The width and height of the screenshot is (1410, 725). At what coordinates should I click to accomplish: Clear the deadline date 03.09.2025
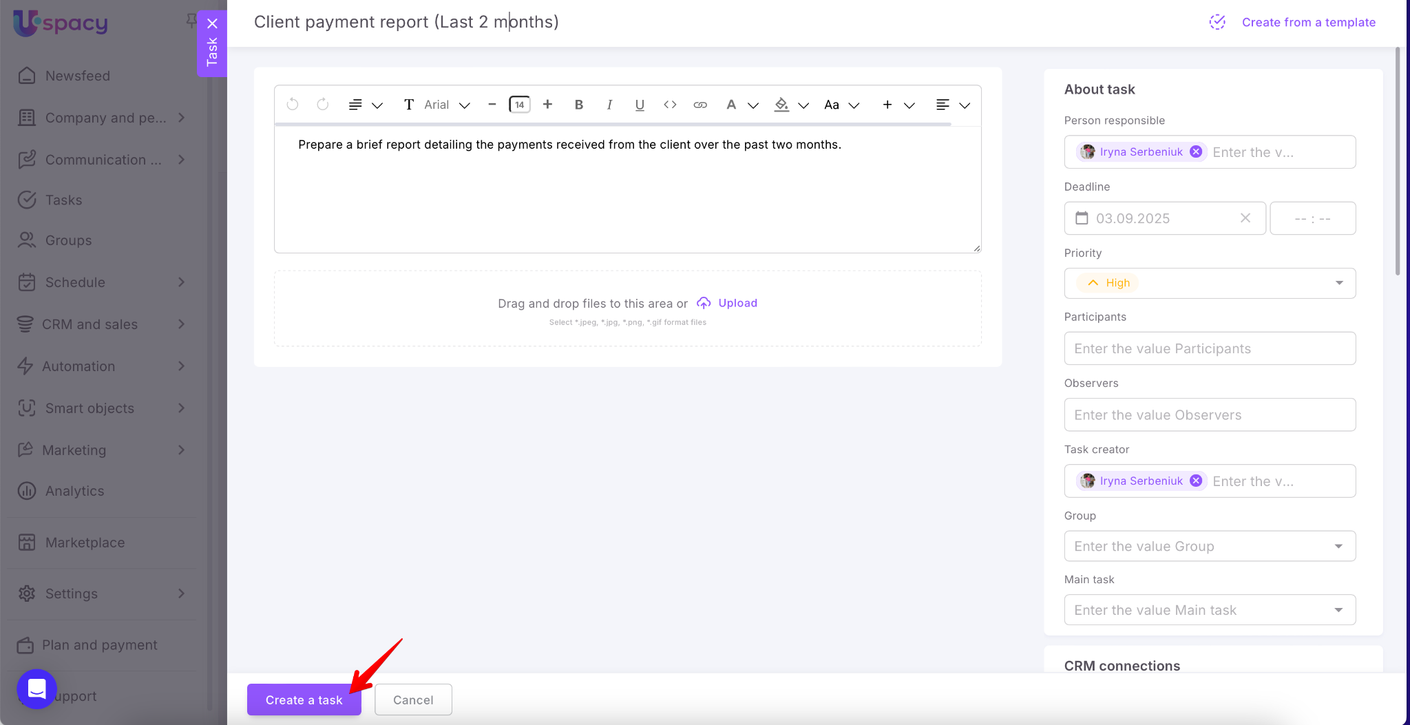coord(1245,218)
